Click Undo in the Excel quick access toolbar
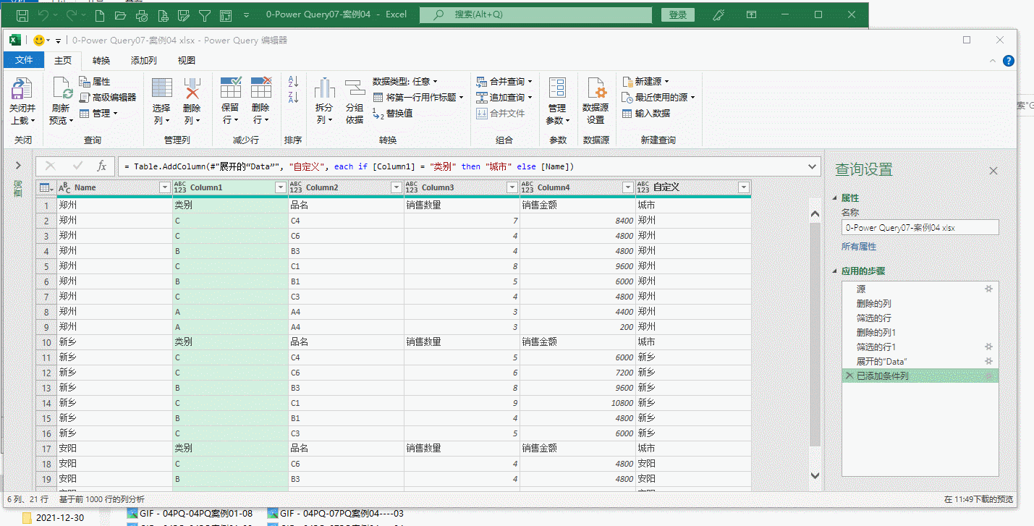 tap(43, 14)
